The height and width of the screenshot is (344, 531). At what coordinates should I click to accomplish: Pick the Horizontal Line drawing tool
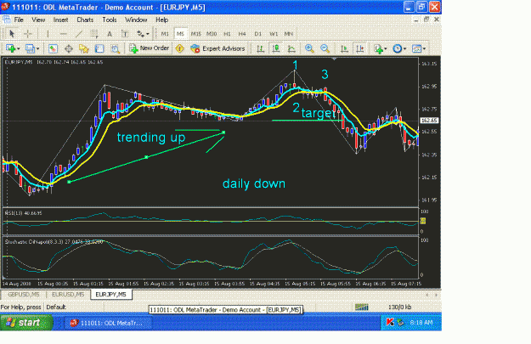pos(64,33)
